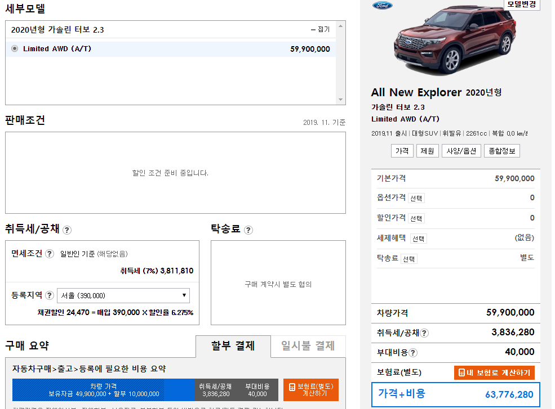Click orange 보험료(별도) 계산하기 box
This screenshot has height=409, width=555.
(311, 390)
